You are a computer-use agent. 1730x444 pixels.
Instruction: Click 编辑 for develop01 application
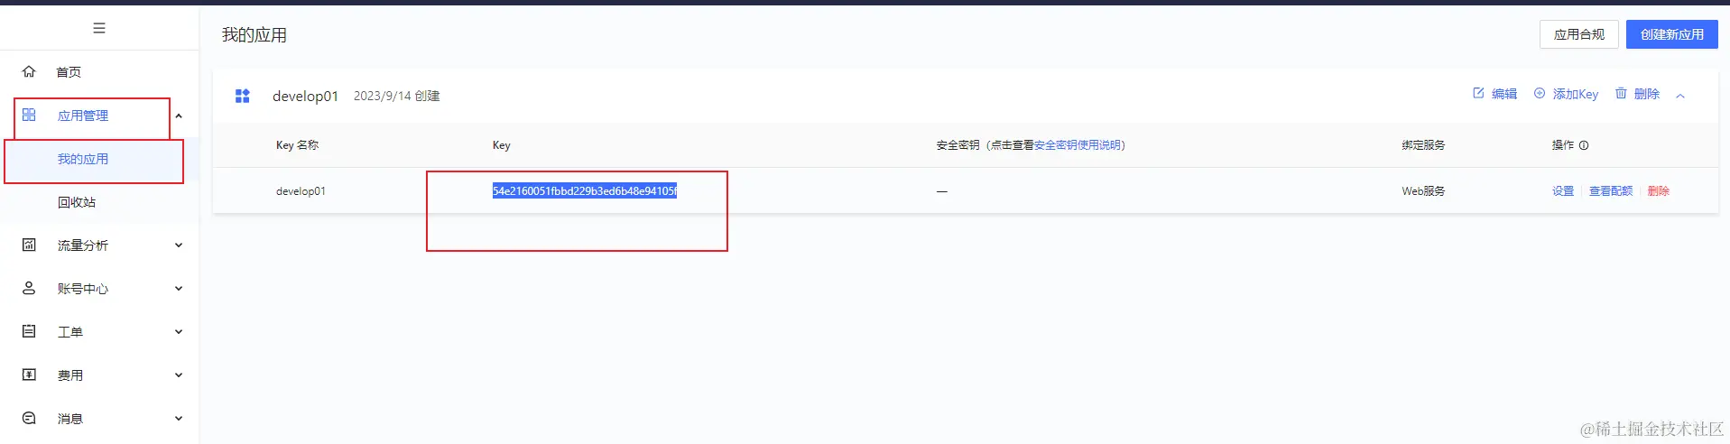pos(1504,94)
